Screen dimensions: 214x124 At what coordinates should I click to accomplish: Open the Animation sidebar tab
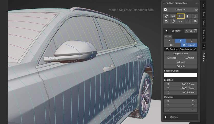204,35
